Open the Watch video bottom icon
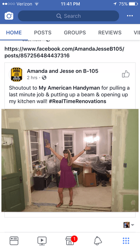 (42, 241)
